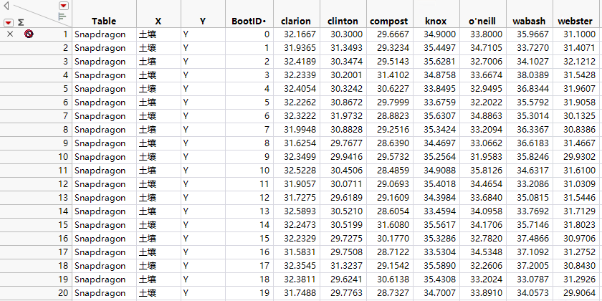The height and width of the screenshot is (301, 602).
Task: Click the column sort bars icon
Action: tap(62, 15)
